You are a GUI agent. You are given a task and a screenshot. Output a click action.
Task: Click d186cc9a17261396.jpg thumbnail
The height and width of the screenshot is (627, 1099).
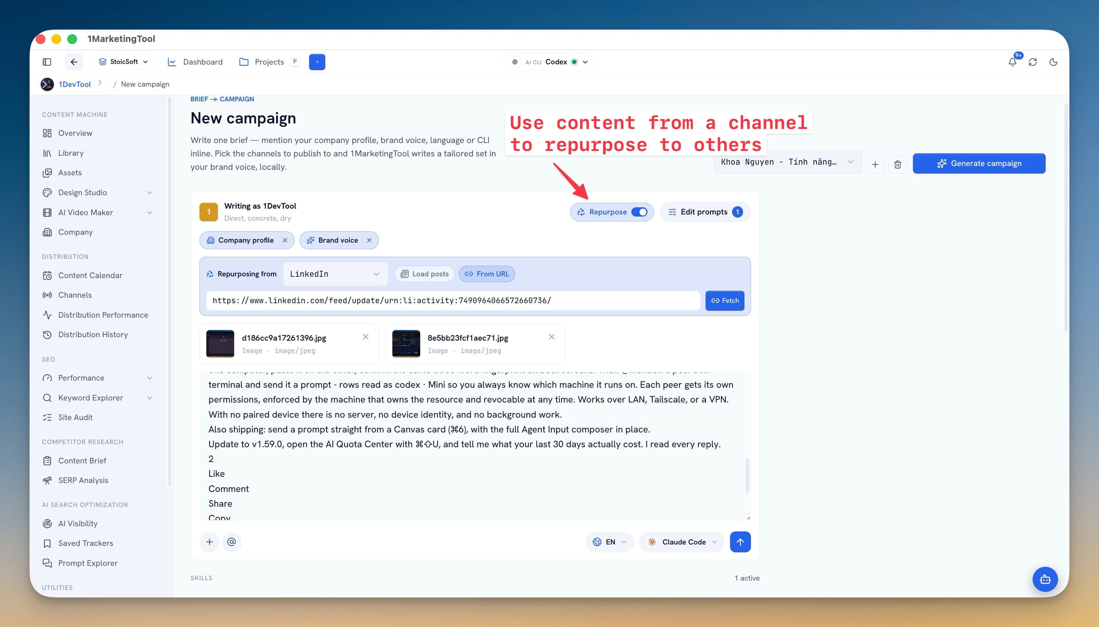coord(220,344)
